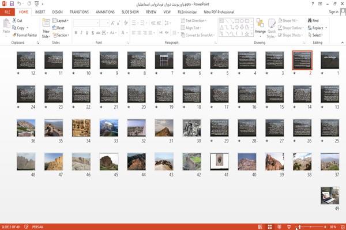Open Quick Styles gallery
The image size is (346, 230).
coord(272,28)
